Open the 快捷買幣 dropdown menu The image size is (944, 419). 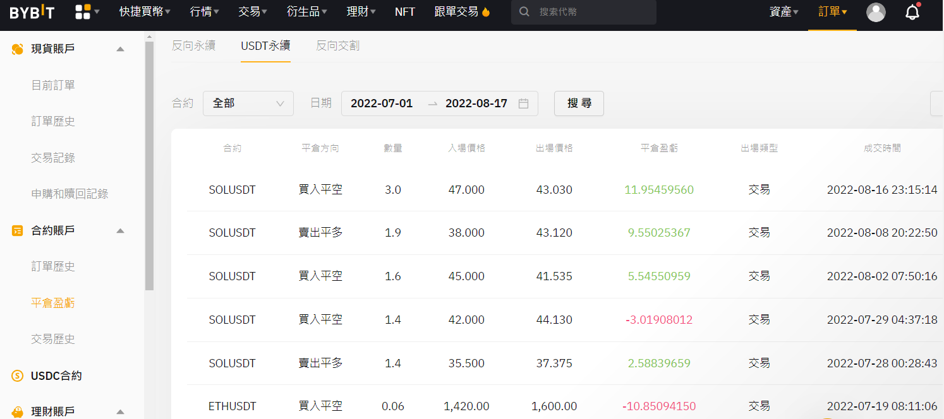pyautogui.click(x=145, y=11)
